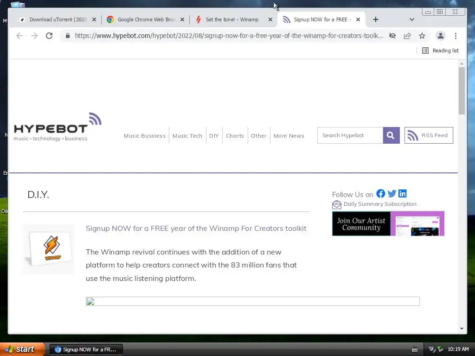The height and width of the screenshot is (356, 475).
Task: Open the Signup NOW for a FREE year headline
Action: click(x=196, y=228)
